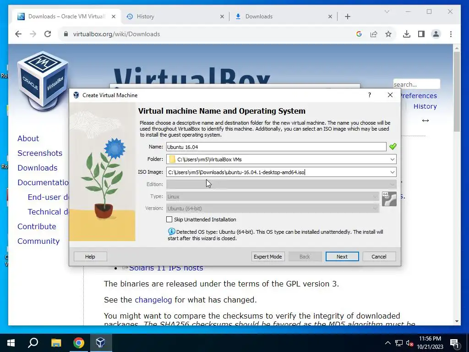Open Chrome three-dot menu
Viewport: 469px width, 352px height.
pyautogui.click(x=451, y=34)
